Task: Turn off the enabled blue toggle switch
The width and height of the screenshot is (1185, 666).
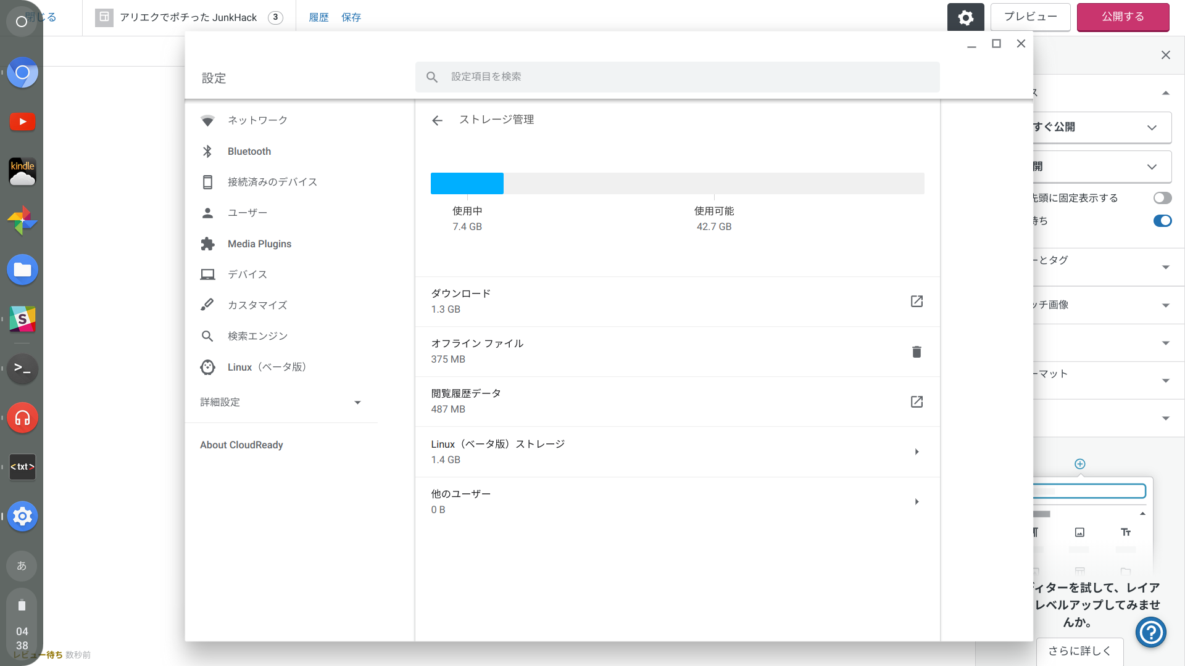Action: tap(1162, 221)
